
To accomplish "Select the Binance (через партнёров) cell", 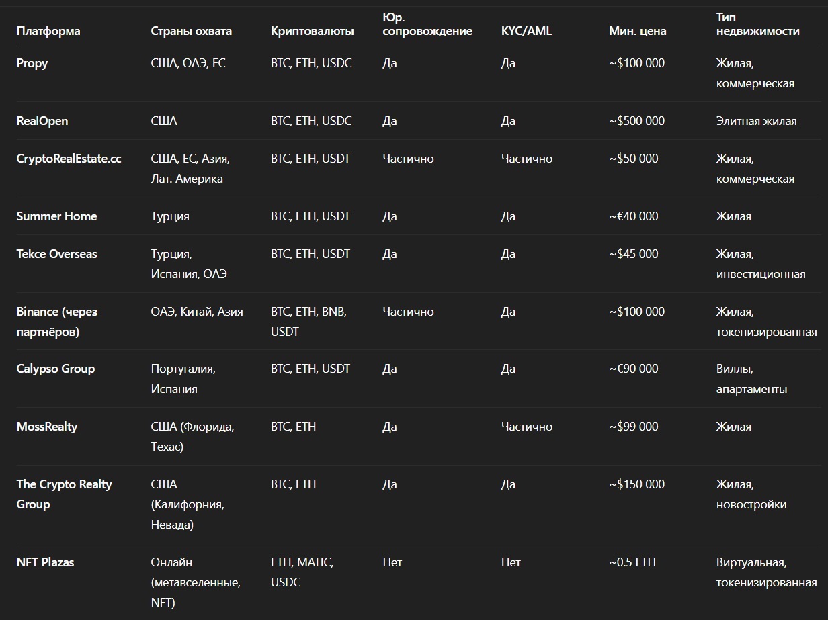I will coord(57,322).
